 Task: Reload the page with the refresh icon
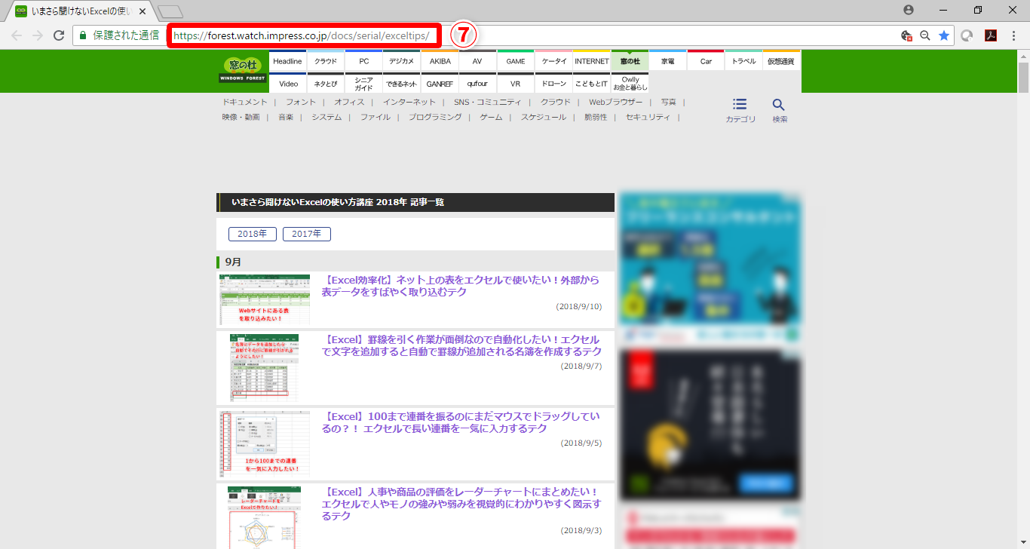[59, 35]
